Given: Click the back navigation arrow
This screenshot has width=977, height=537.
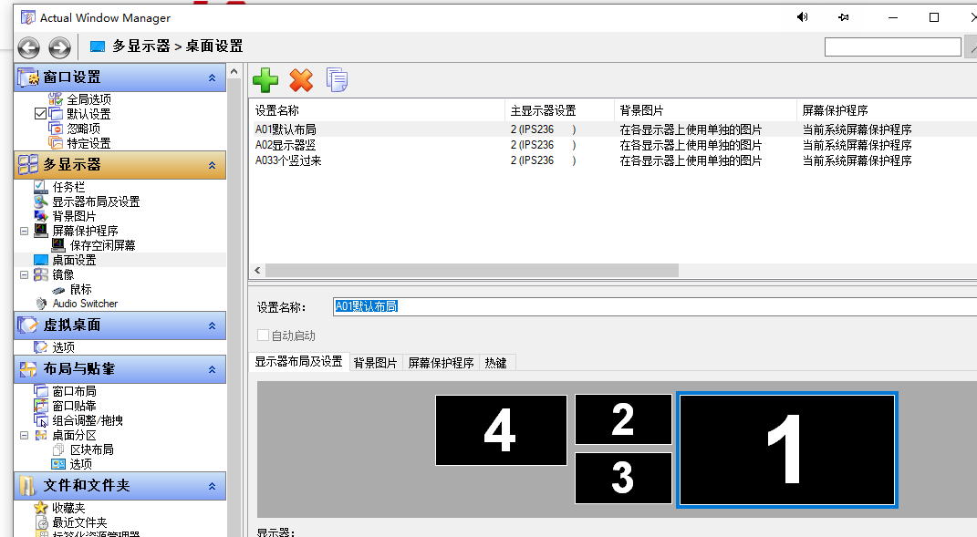Looking at the screenshot, I should click(x=28, y=48).
